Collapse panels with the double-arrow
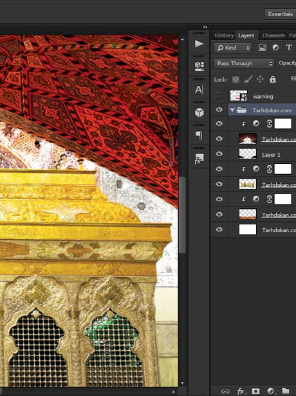 click(x=205, y=27)
